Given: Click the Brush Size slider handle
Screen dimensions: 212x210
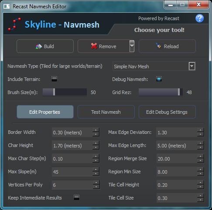Looking at the screenshot, I should [54, 92].
